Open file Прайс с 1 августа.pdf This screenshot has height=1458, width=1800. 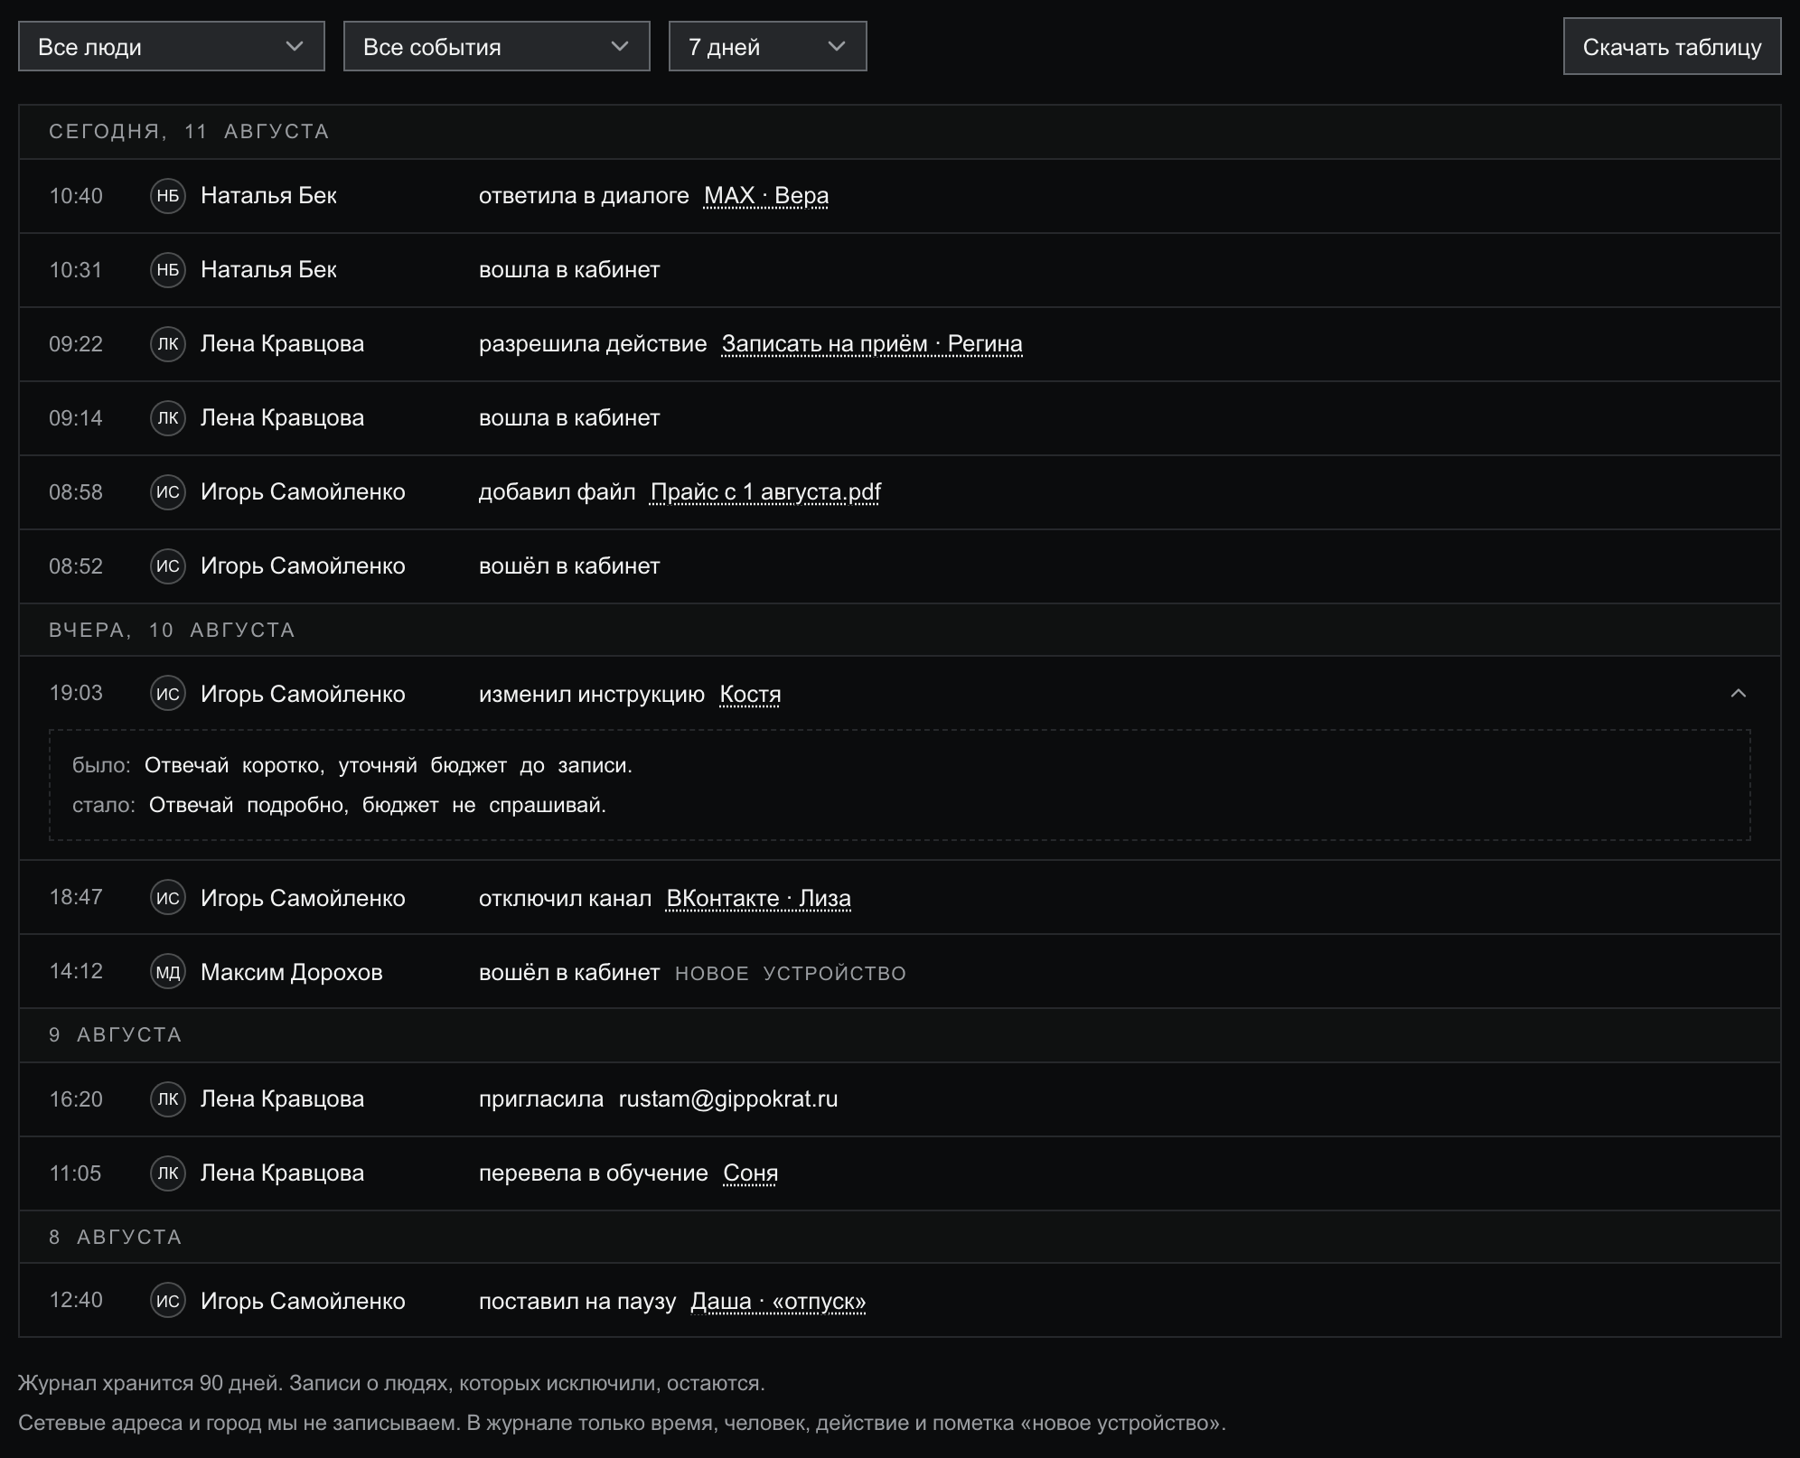(765, 492)
